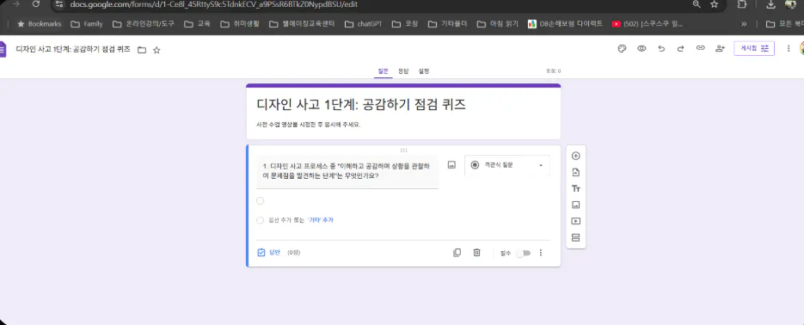Add a new question from the side toolbar

click(x=576, y=156)
